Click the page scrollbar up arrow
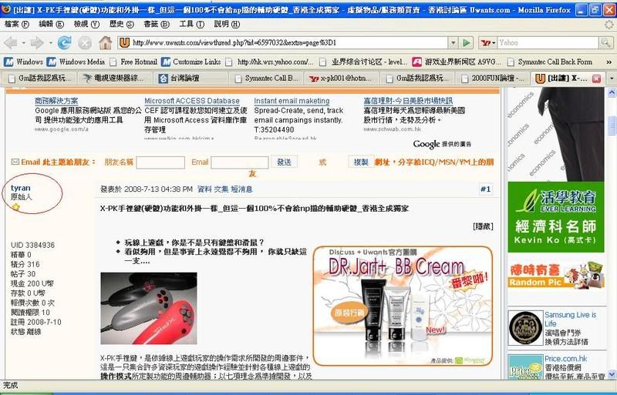 [612, 92]
